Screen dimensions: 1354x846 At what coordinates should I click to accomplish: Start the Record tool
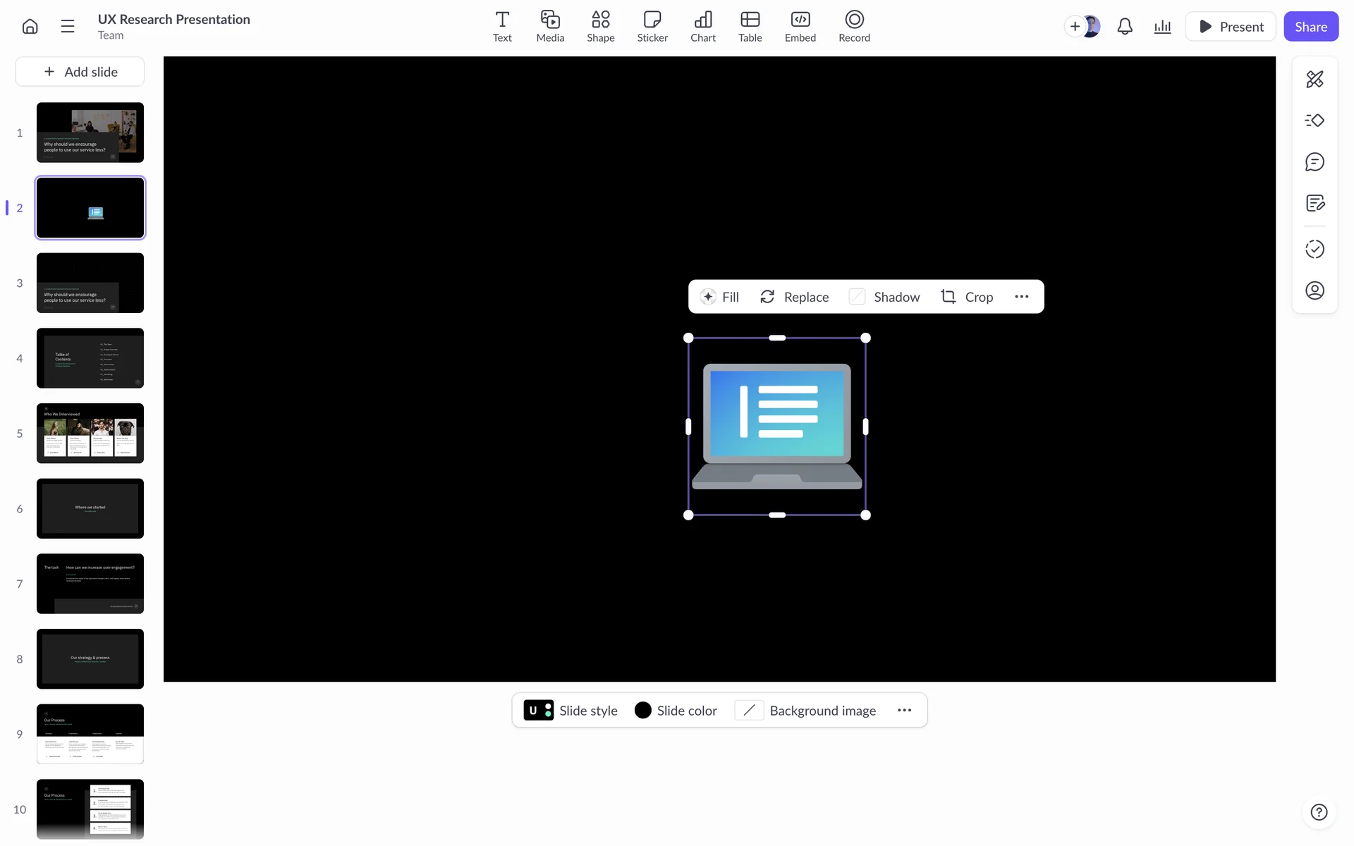point(854,27)
